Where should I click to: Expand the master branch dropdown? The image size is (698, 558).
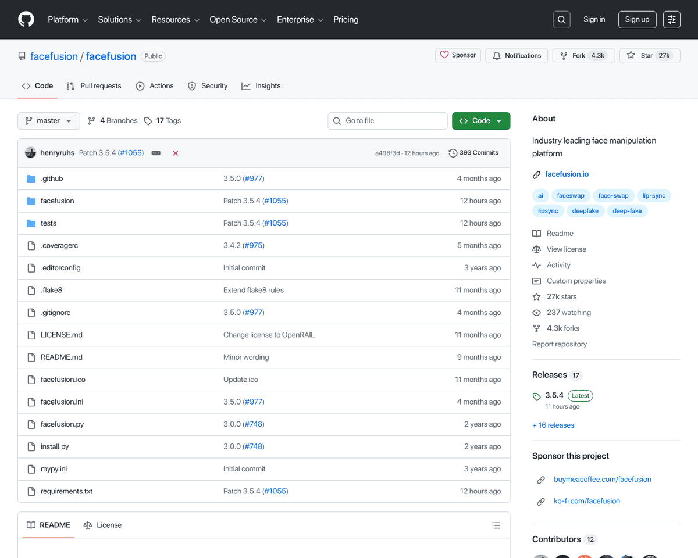click(x=49, y=121)
